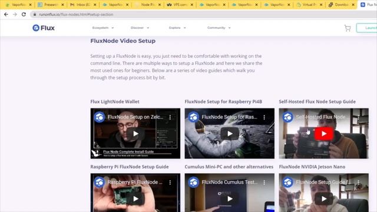377x212 pixels.
Task: Click 'Cumulus Mini-PC and other alternatives' heading
Action: pyautogui.click(x=229, y=167)
